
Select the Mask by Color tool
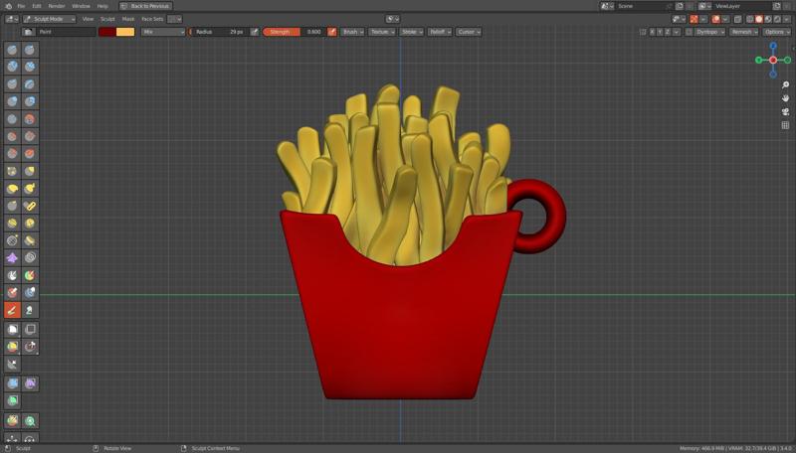30,420
